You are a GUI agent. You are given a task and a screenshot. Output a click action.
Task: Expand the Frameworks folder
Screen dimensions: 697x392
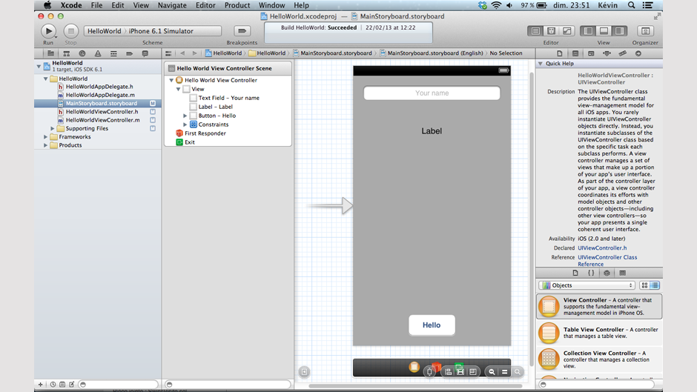[x=46, y=137]
